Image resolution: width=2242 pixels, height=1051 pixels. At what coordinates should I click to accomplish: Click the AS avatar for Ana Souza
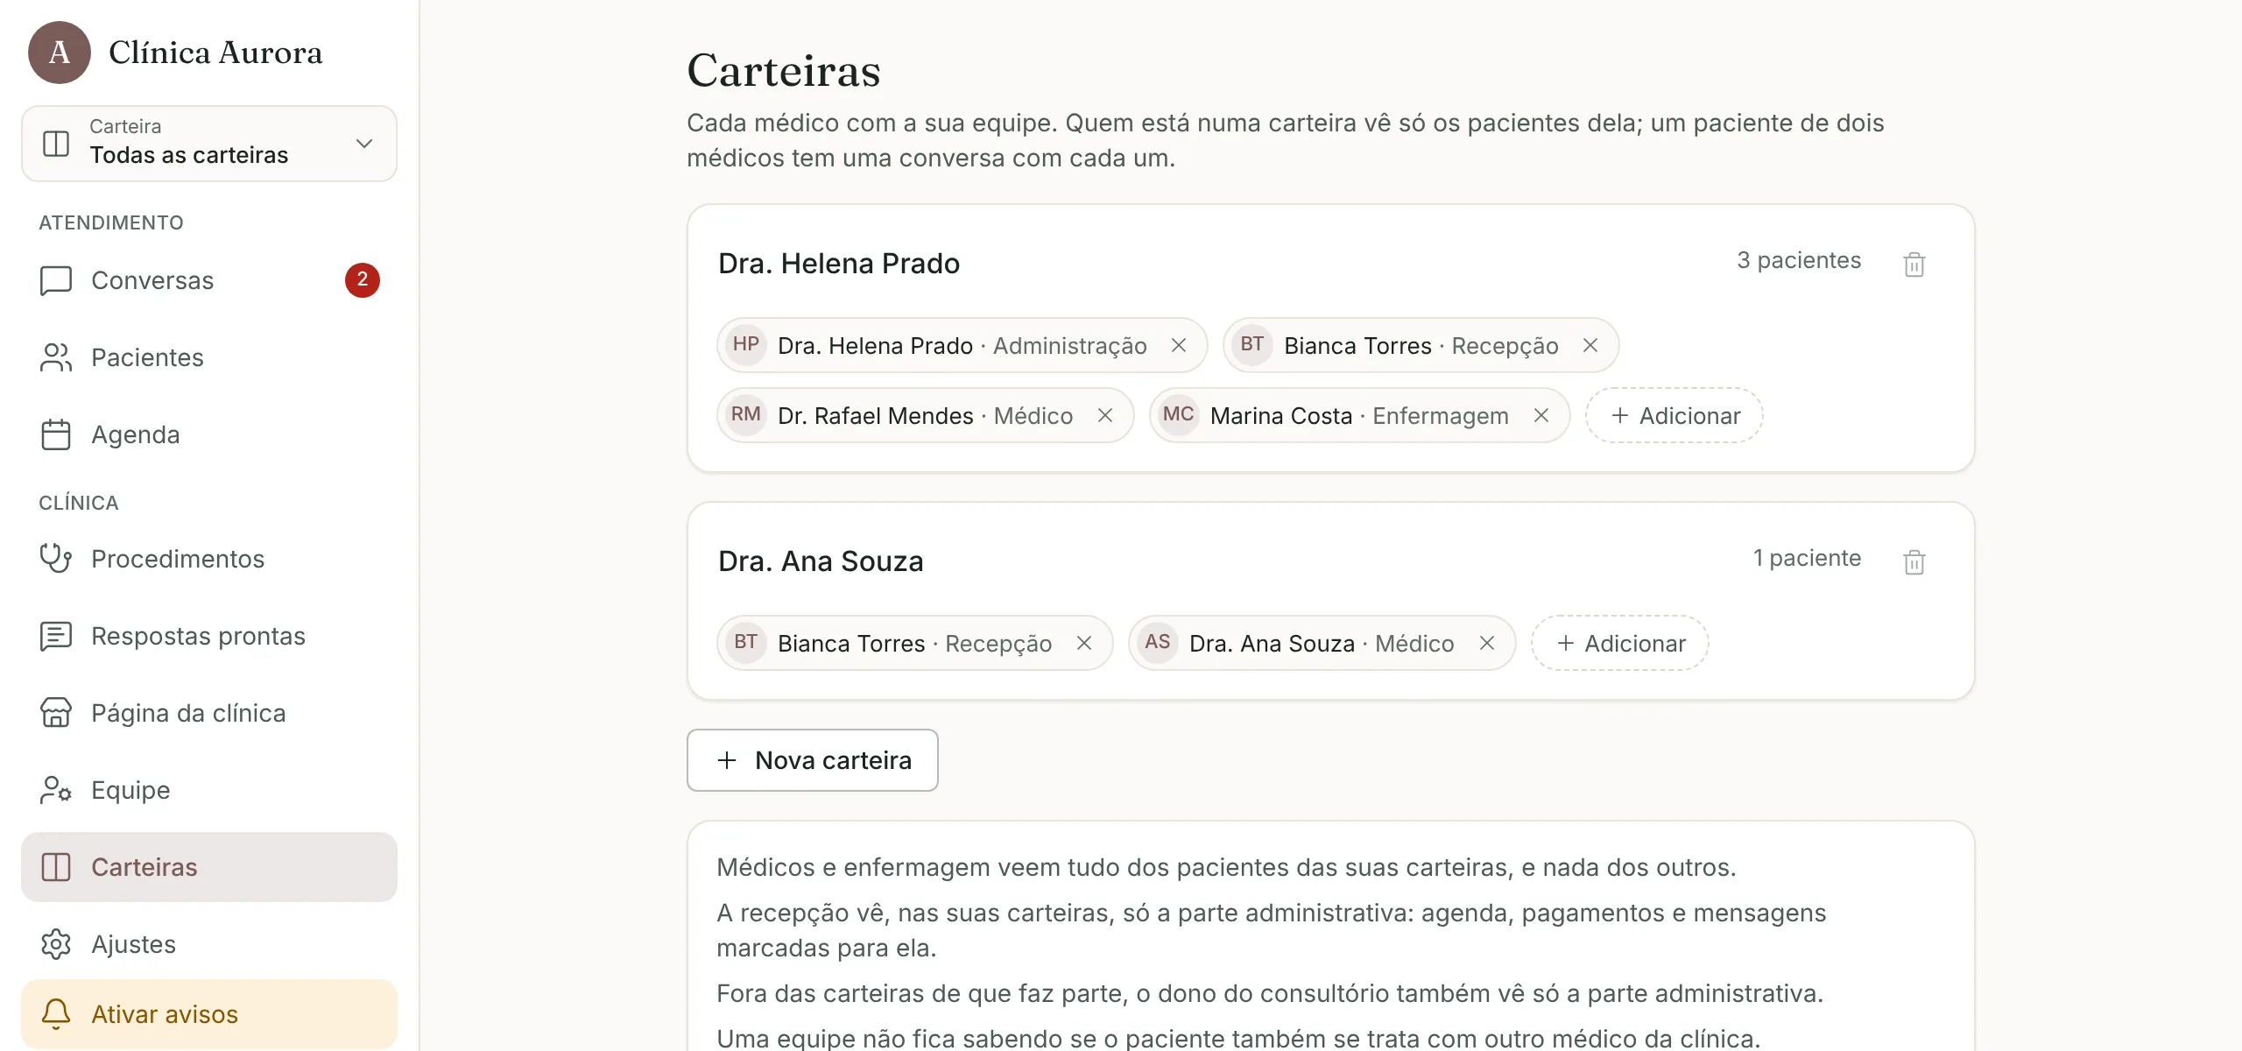point(1158,642)
